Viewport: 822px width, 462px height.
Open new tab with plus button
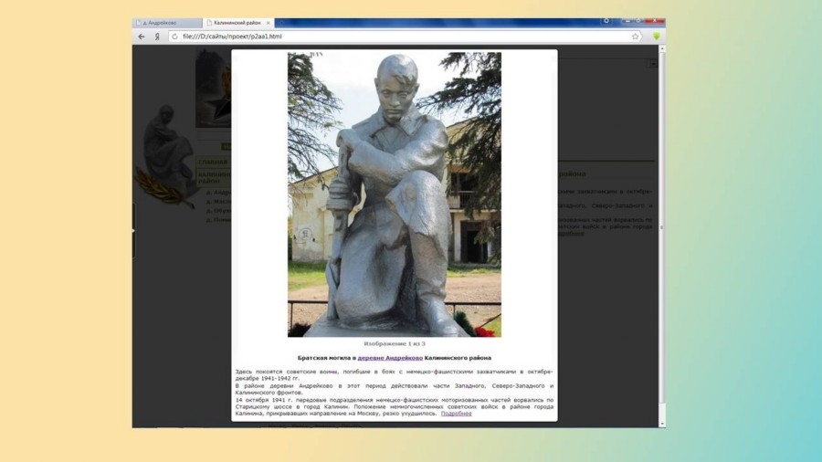click(x=279, y=23)
